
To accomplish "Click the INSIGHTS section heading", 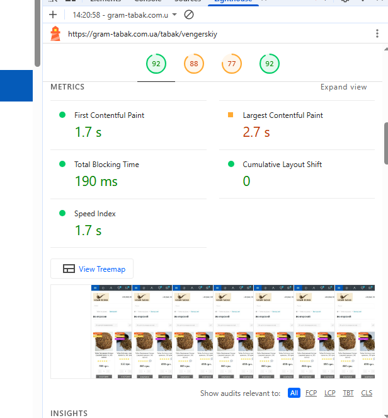I will click(69, 413).
